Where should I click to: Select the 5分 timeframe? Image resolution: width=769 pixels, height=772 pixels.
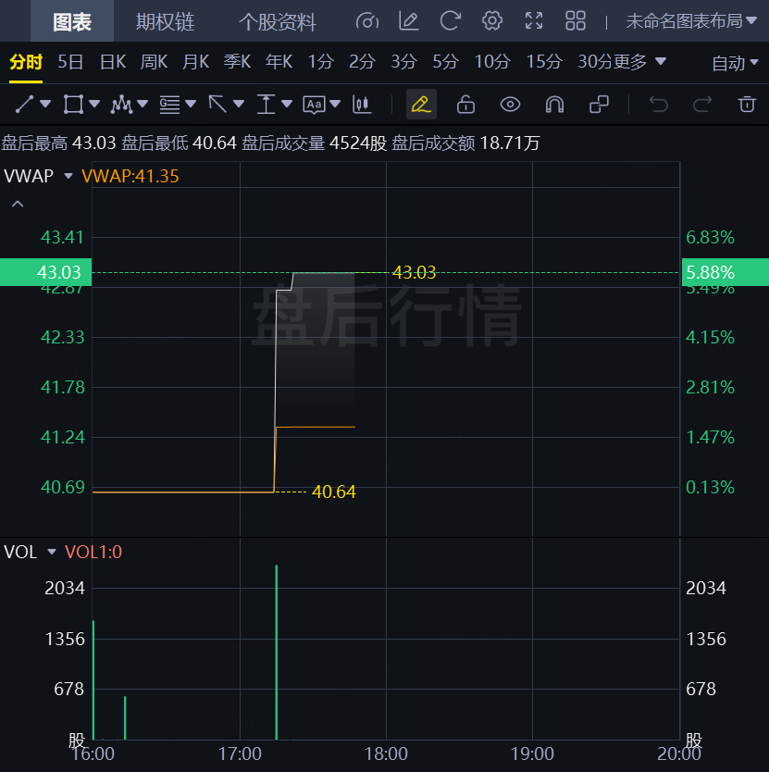point(445,62)
